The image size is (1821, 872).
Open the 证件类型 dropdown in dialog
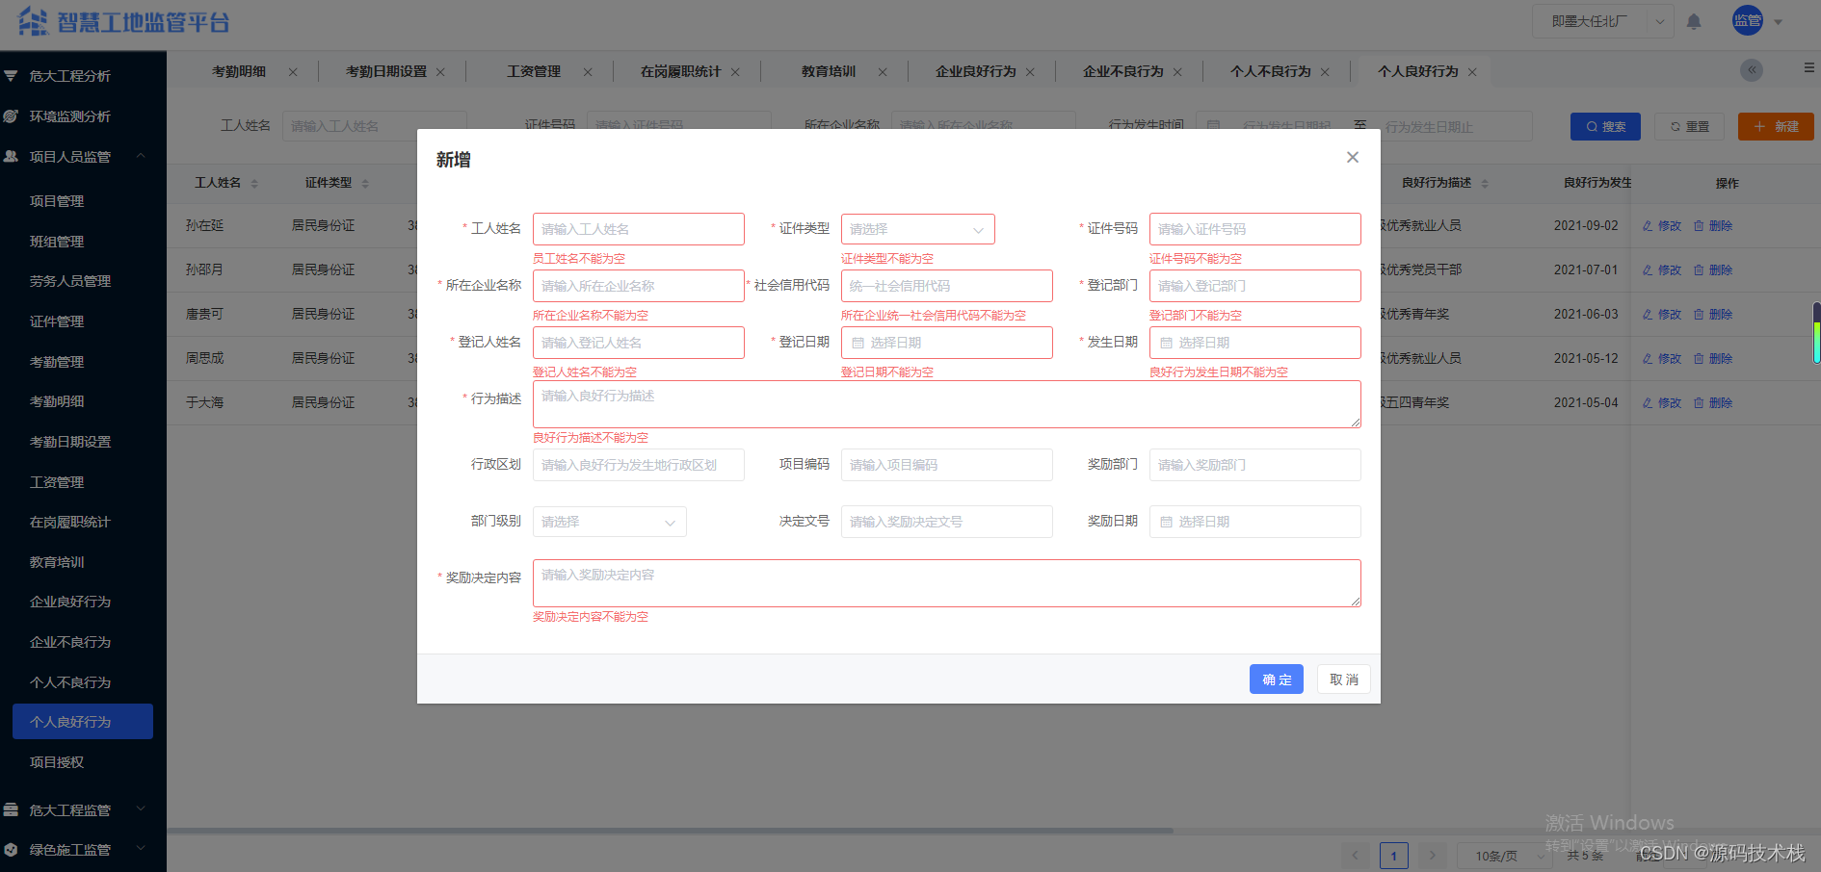click(916, 229)
